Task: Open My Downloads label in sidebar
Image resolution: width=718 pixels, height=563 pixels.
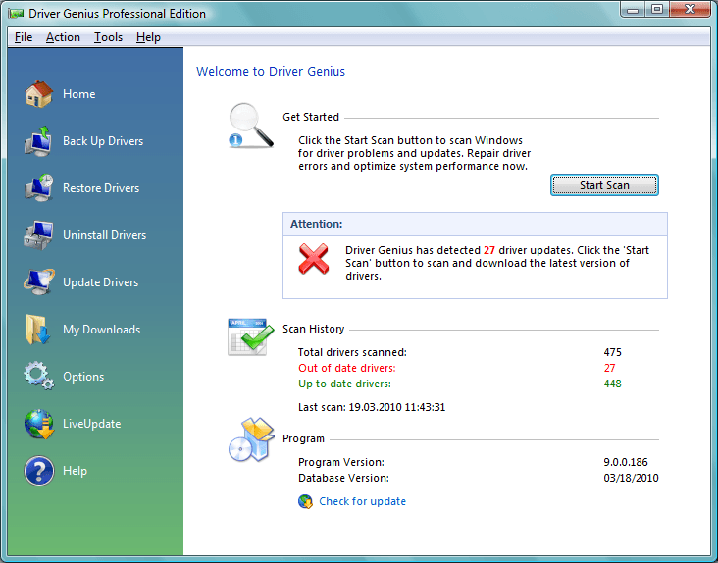Action: click(102, 330)
